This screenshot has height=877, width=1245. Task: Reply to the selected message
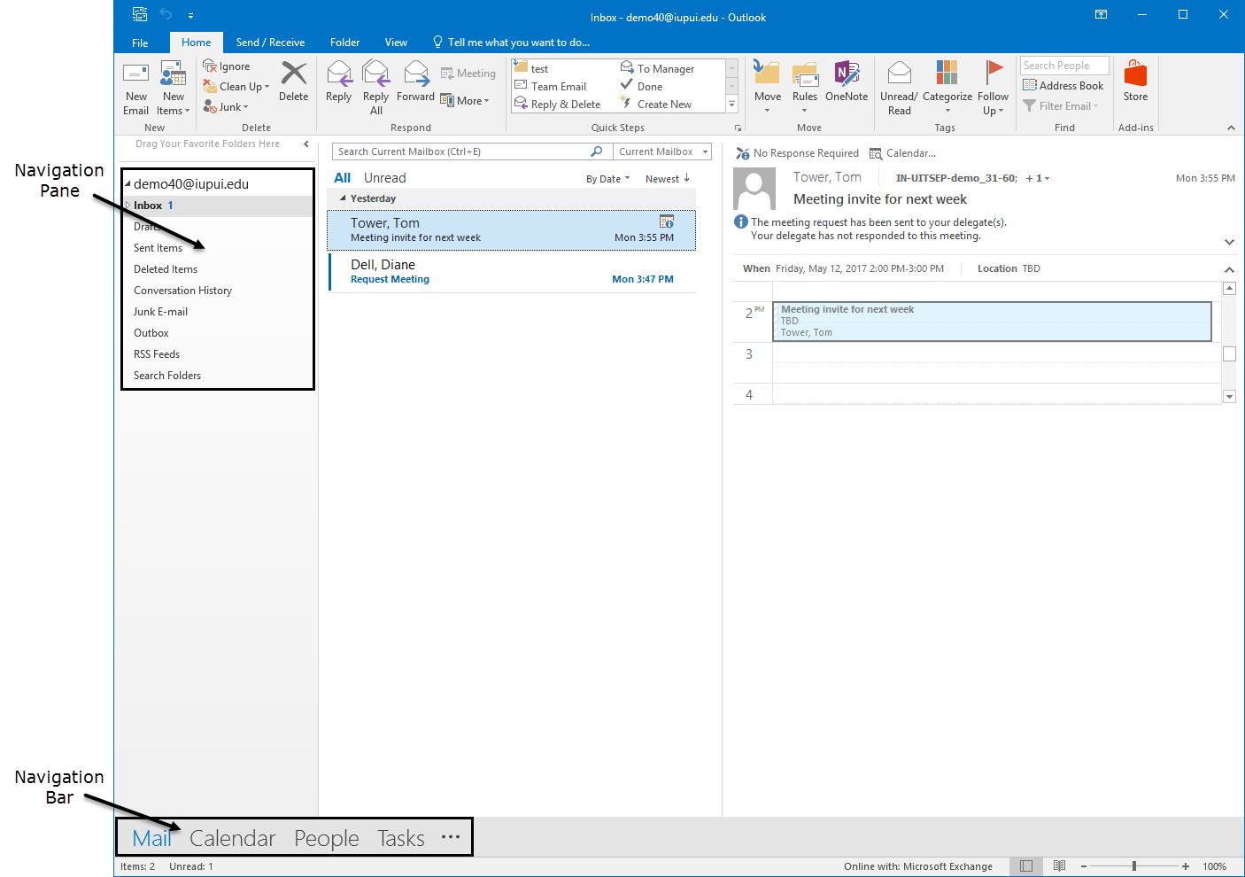coord(338,81)
